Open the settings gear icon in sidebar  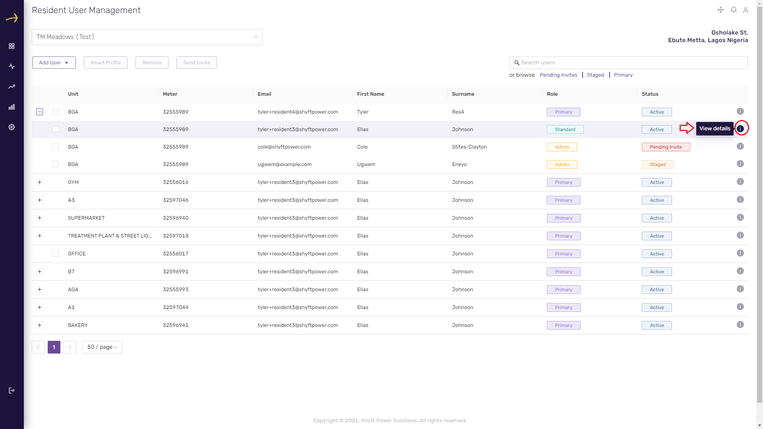coord(12,127)
